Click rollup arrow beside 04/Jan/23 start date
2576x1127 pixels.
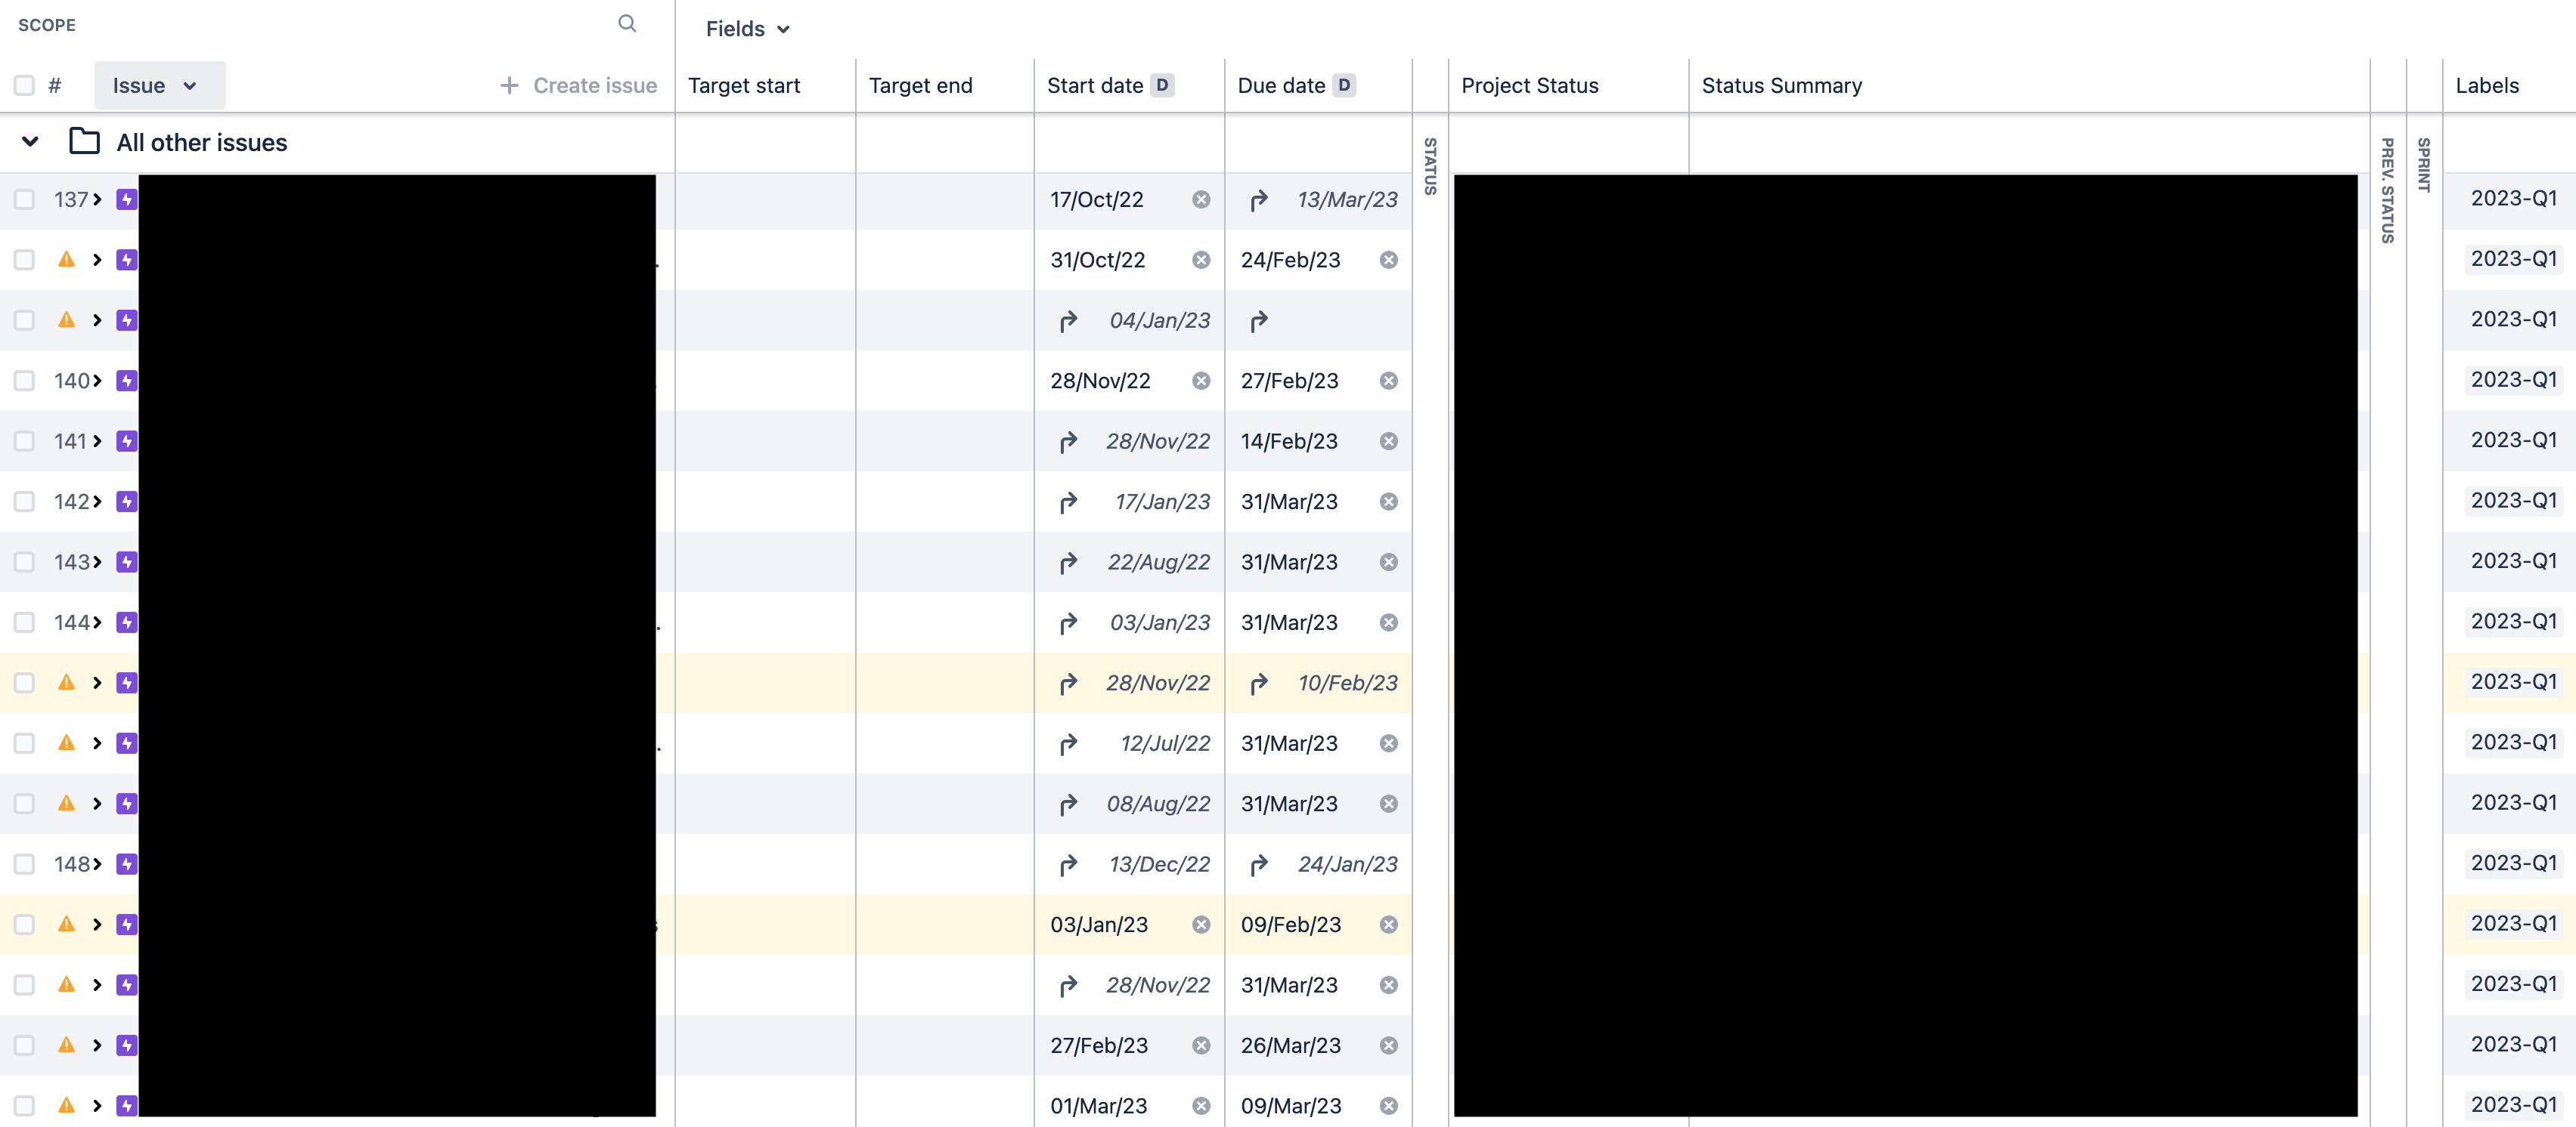click(x=1068, y=321)
